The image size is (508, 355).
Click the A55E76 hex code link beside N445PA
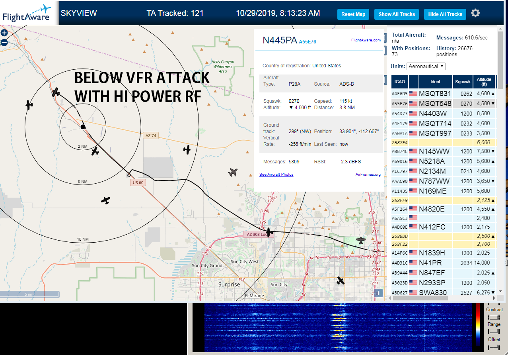coord(308,41)
